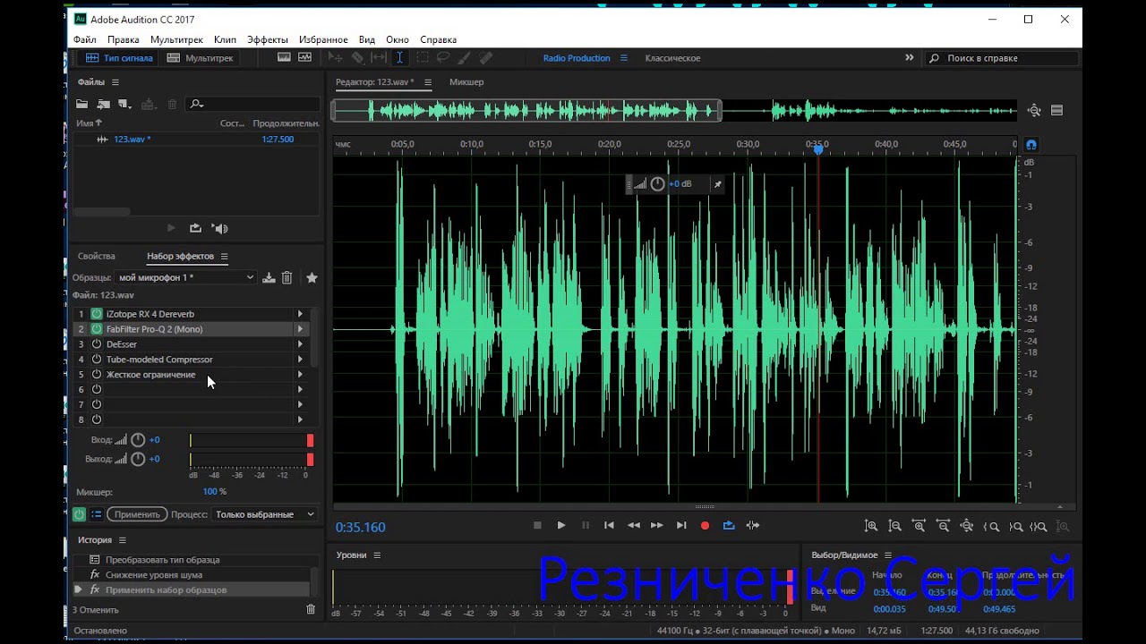This screenshot has height=644, width=1146.
Task: Click the Zoom Out Full icon
Action: point(967,527)
